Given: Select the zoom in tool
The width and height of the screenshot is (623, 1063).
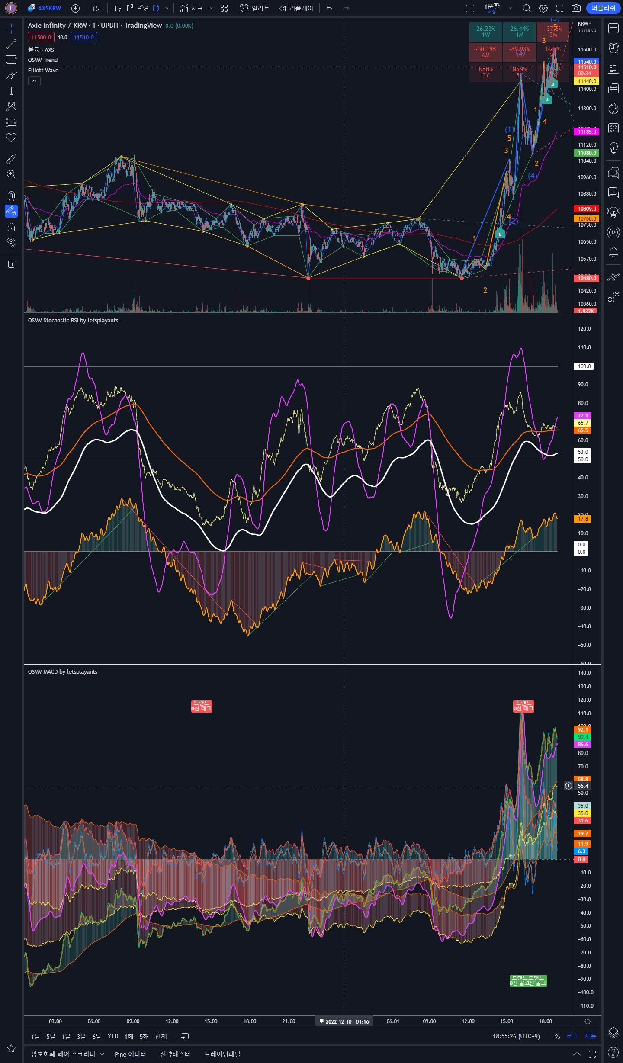Looking at the screenshot, I should [11, 174].
